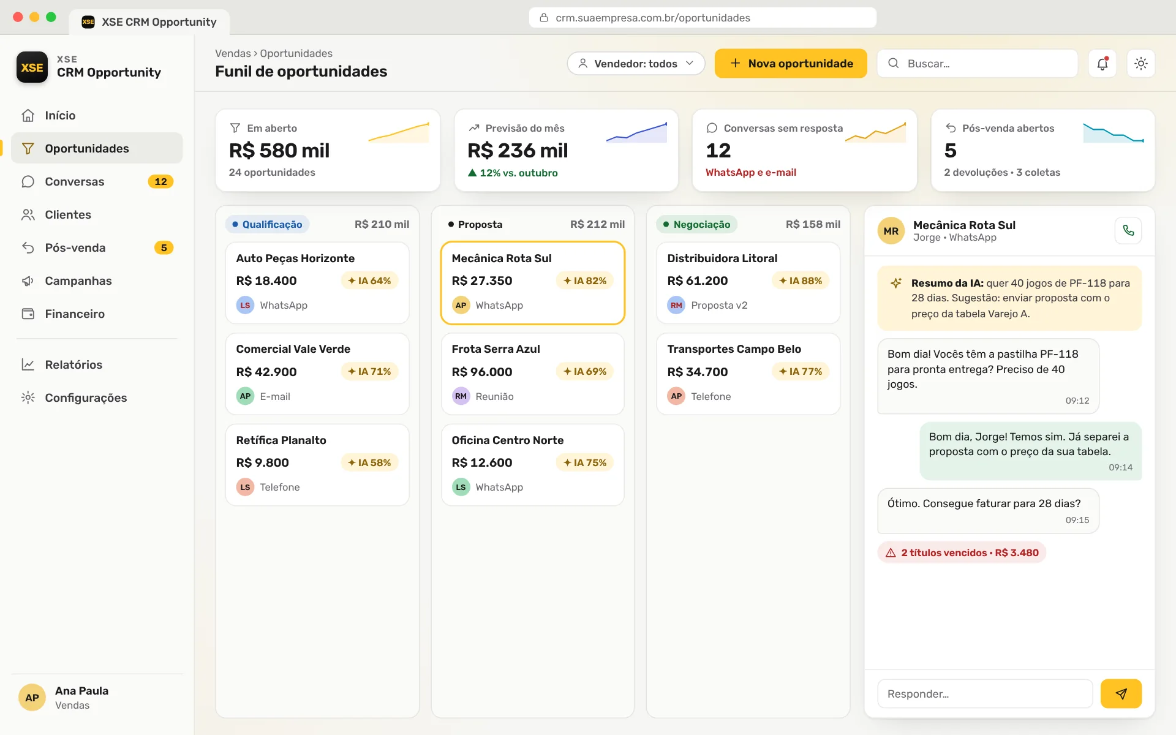
Task: Click the 2 títulos vencidos alert
Action: click(x=962, y=552)
